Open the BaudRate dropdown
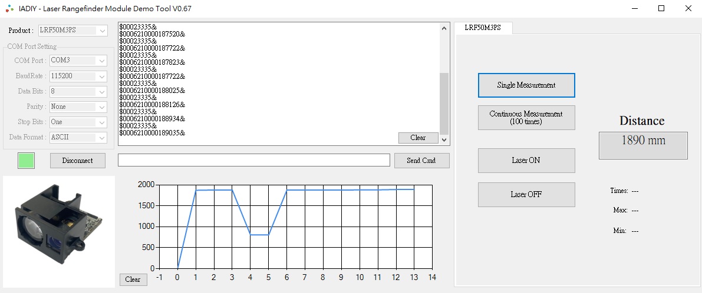 click(x=78, y=76)
